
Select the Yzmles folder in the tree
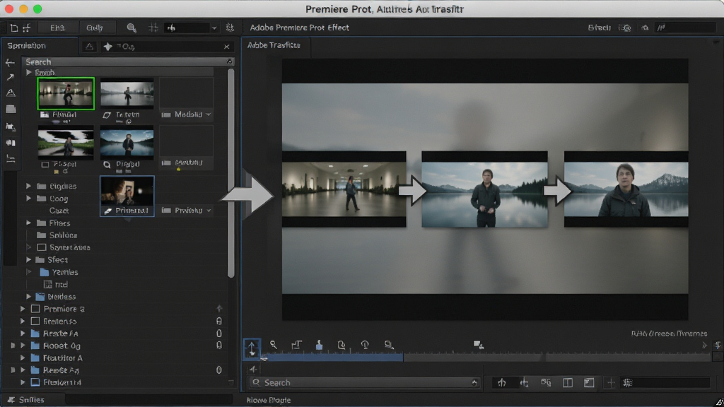59,272
